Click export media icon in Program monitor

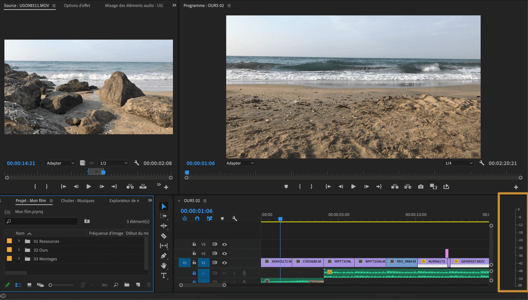tap(446, 187)
